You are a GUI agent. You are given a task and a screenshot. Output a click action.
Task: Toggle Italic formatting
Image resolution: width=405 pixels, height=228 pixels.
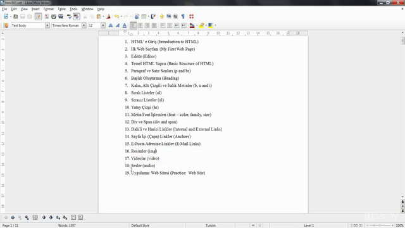[x=118, y=25]
